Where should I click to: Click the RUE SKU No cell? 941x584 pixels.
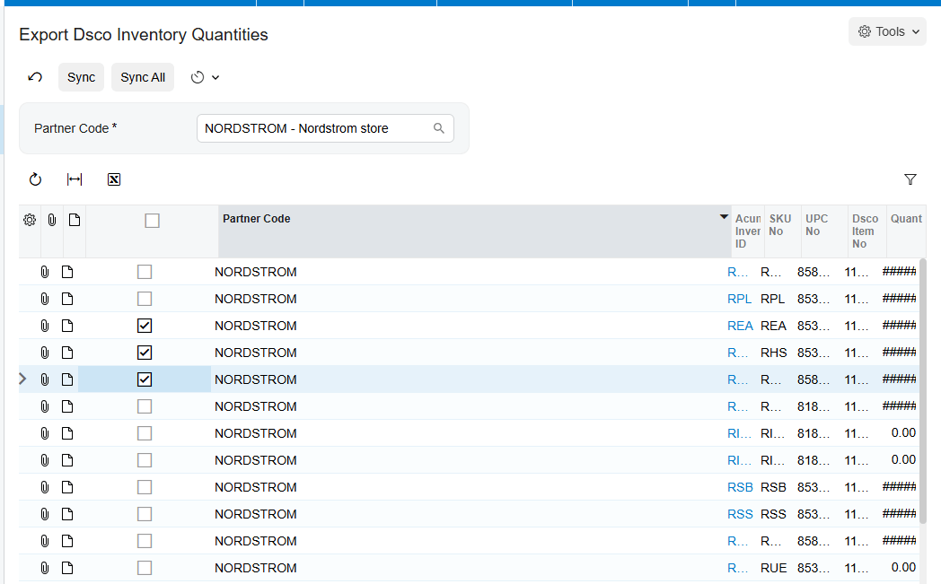pyautogui.click(x=774, y=568)
